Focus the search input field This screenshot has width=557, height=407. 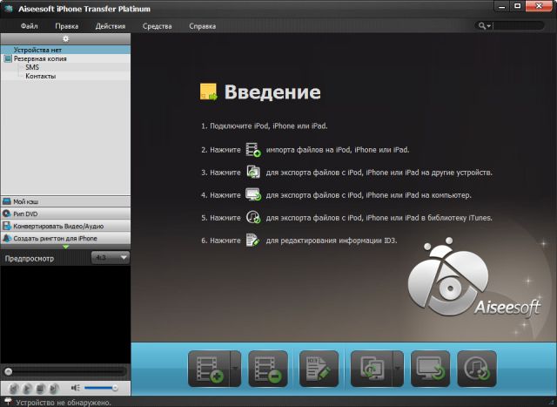[518, 25]
